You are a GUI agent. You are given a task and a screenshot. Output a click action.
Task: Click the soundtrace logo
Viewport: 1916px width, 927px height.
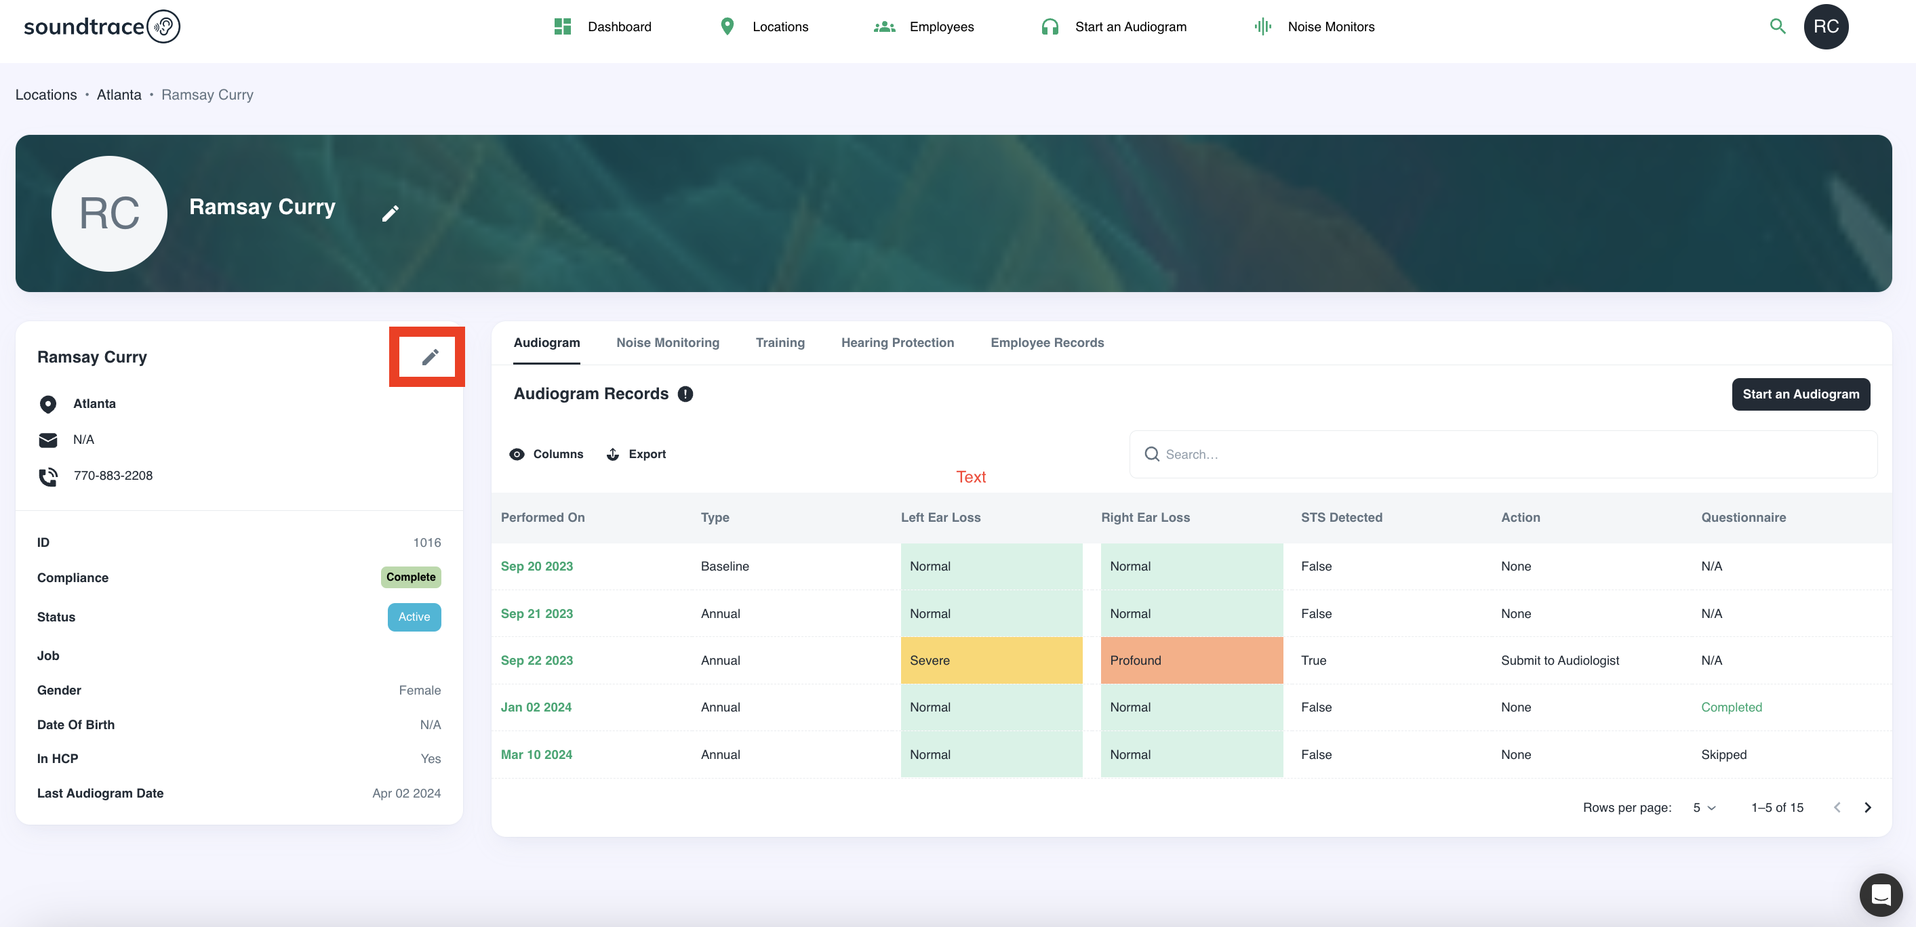[102, 26]
